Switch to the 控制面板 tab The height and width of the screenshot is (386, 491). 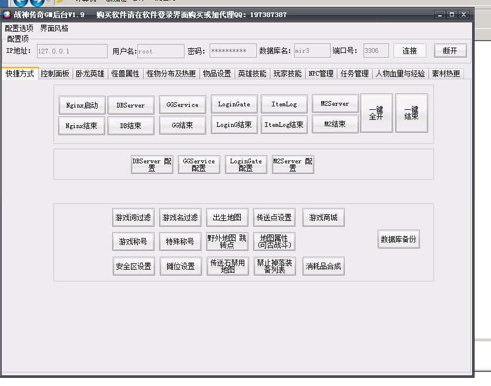[x=55, y=74]
